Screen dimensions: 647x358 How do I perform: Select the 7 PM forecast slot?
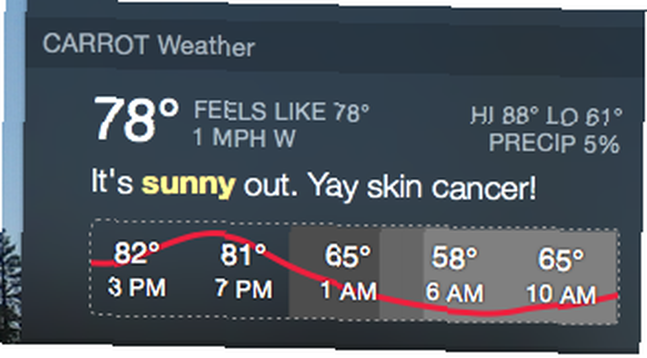point(244,289)
